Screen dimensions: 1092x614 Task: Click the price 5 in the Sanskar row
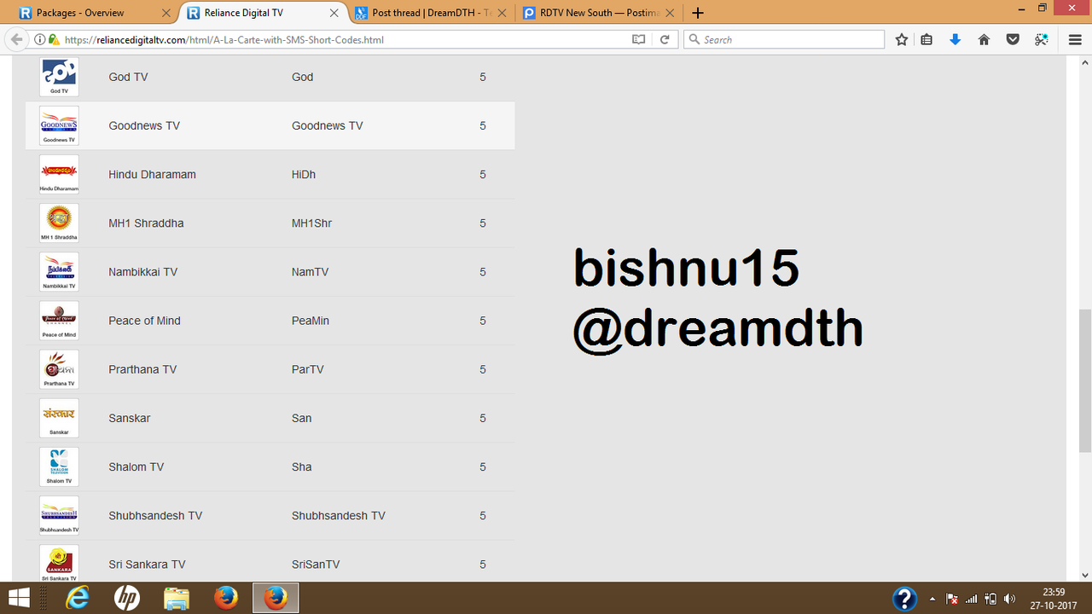pos(483,418)
